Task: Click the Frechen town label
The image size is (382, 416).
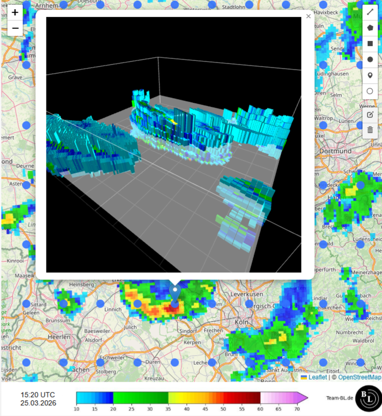Action: coord(213,330)
